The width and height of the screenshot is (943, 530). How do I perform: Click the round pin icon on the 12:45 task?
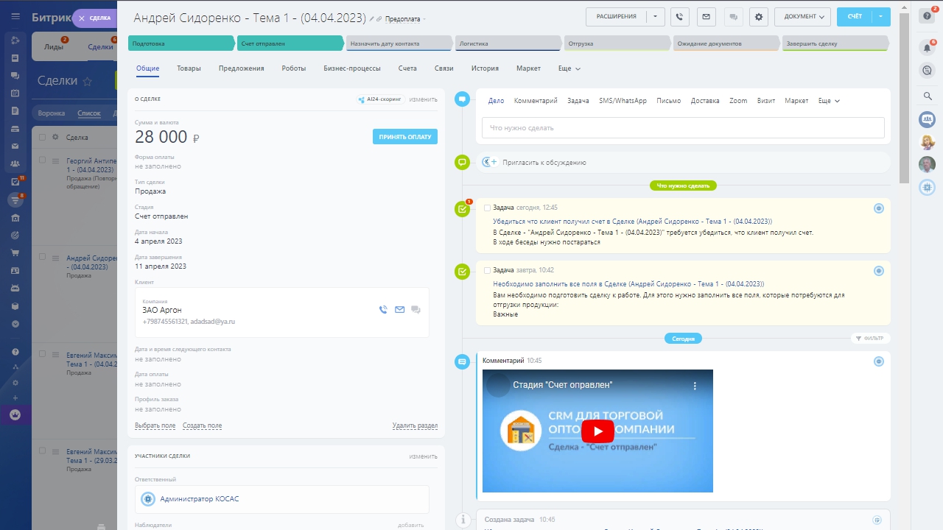click(x=878, y=208)
